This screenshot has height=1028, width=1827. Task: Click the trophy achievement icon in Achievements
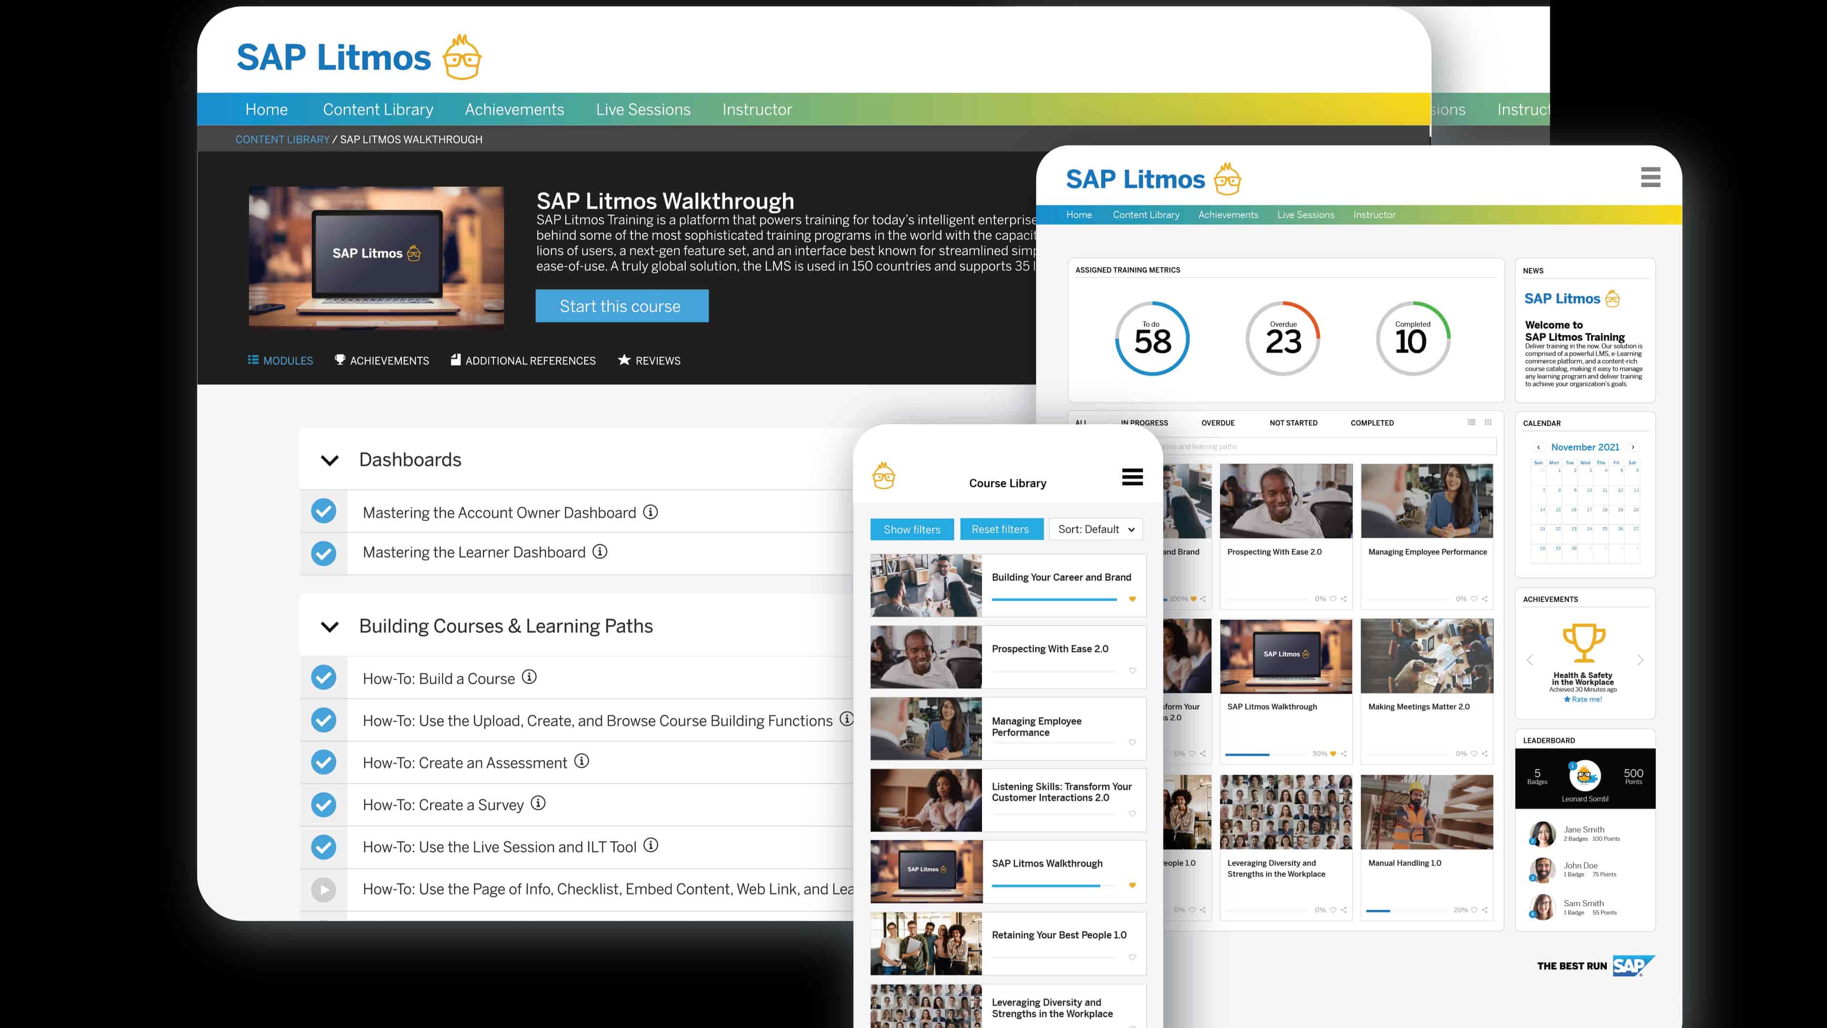coord(1583,645)
